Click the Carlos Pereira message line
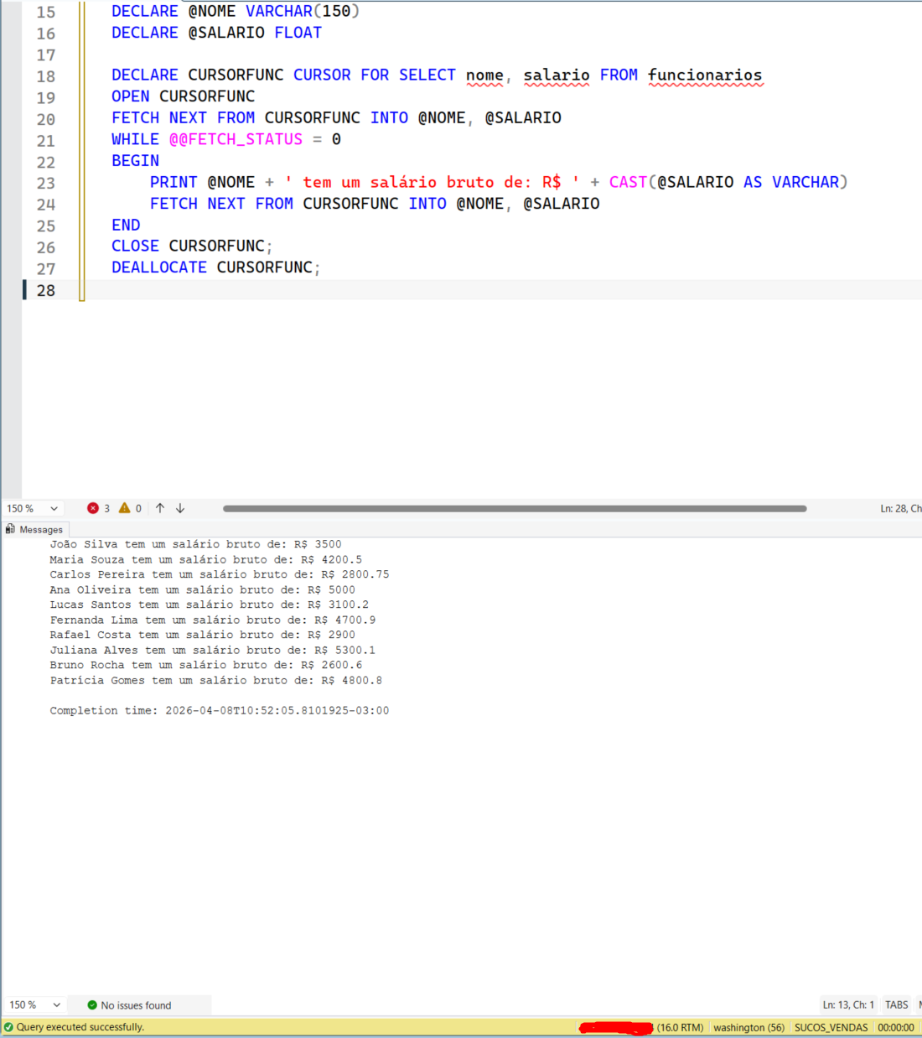 point(220,574)
